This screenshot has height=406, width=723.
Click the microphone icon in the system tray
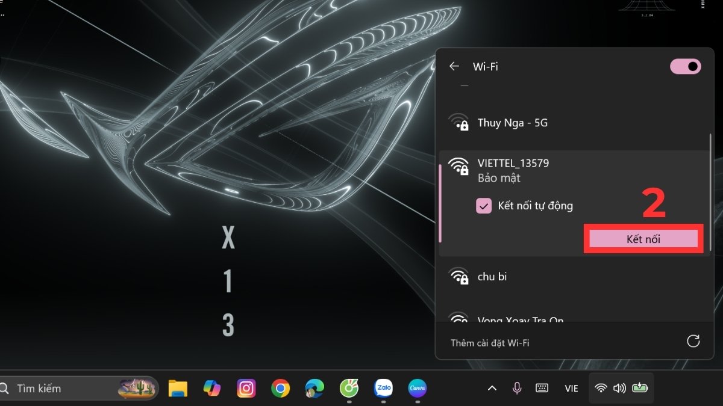517,389
